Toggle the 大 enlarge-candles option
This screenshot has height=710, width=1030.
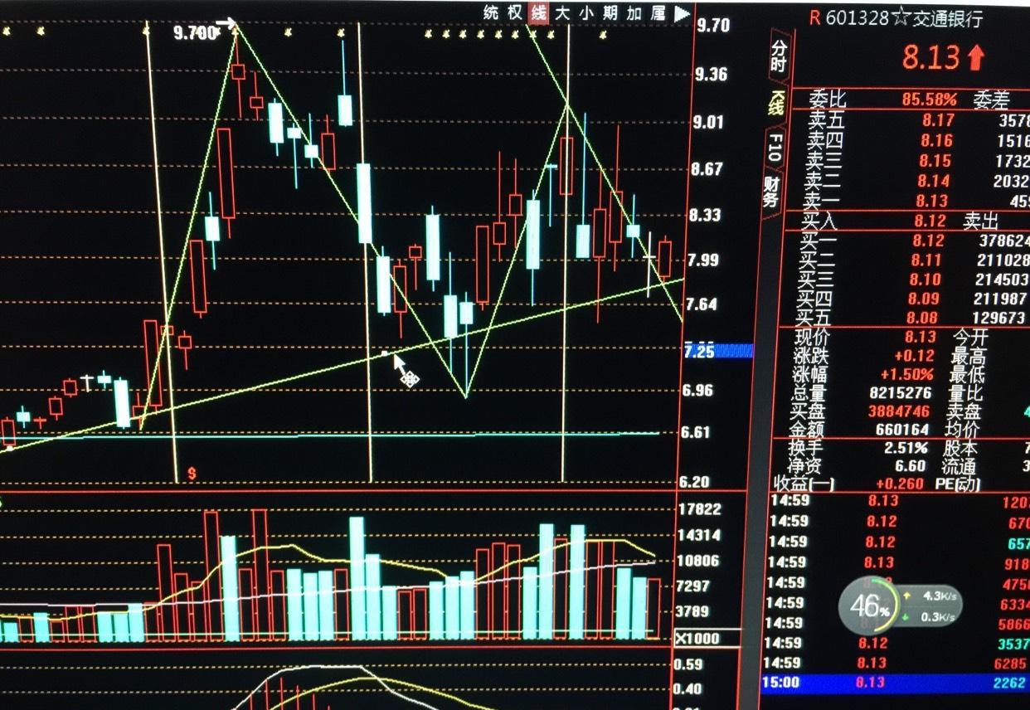click(x=565, y=14)
